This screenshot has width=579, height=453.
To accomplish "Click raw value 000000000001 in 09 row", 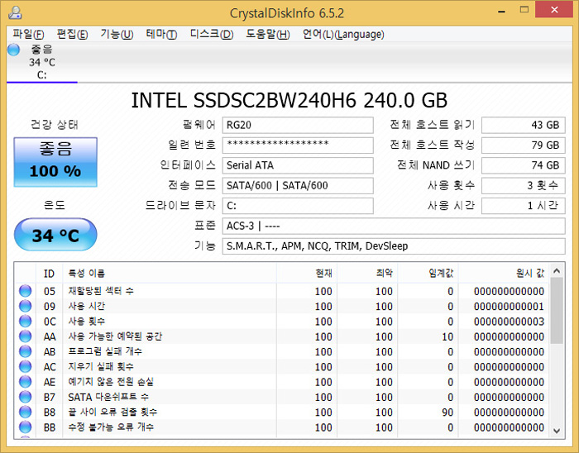I will click(509, 306).
